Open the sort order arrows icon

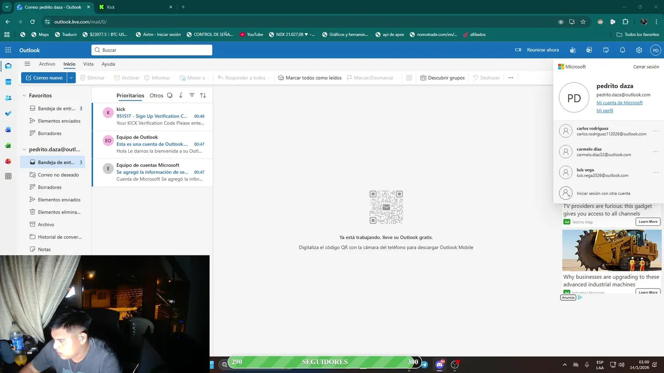click(x=203, y=95)
